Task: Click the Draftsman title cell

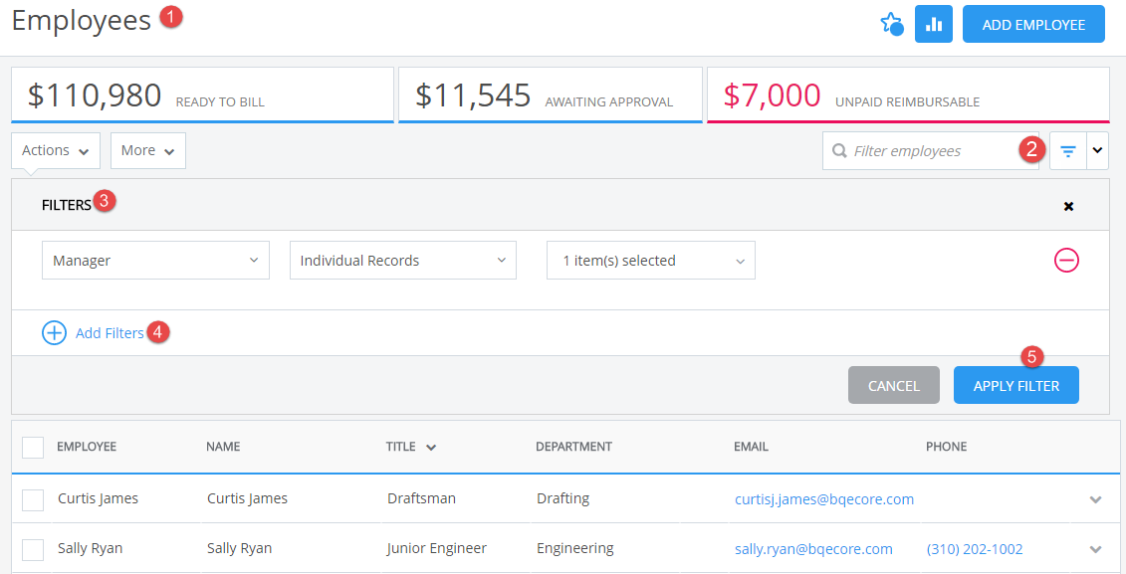Action: coord(421,498)
